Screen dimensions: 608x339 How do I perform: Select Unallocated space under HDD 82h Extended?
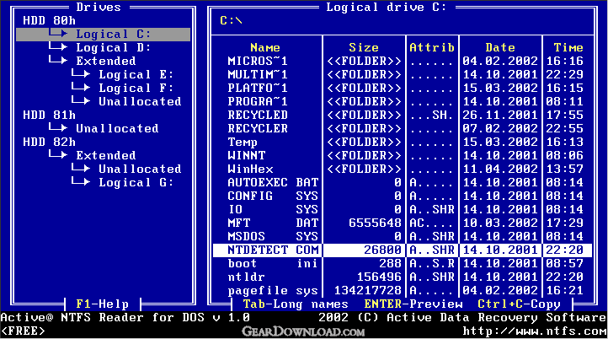140,169
